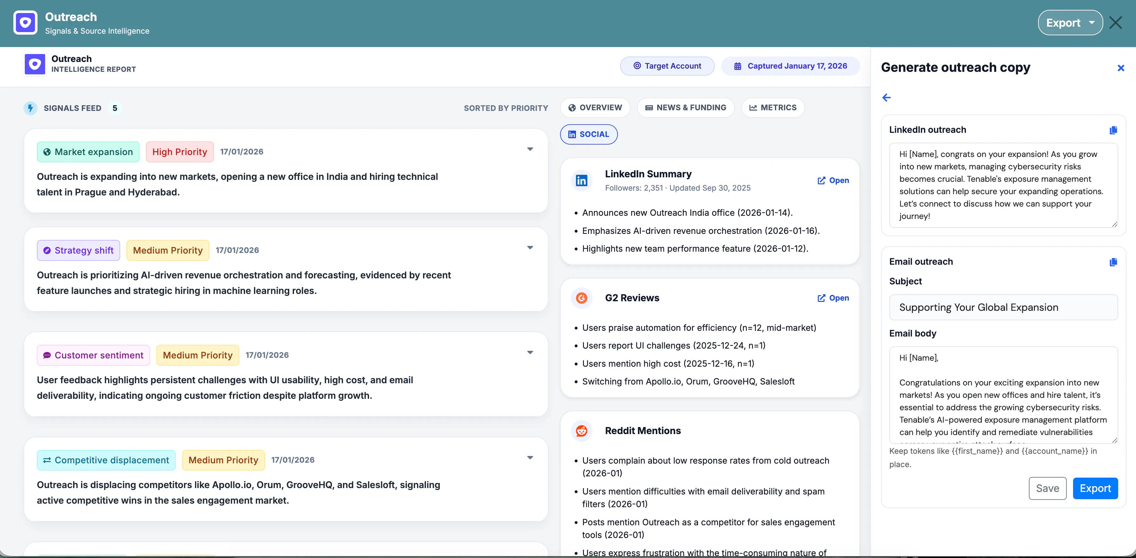
Task: Click the Market expansion signal description text
Action: coord(237,184)
